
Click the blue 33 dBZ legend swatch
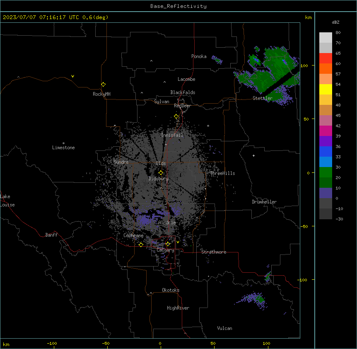click(x=326, y=151)
